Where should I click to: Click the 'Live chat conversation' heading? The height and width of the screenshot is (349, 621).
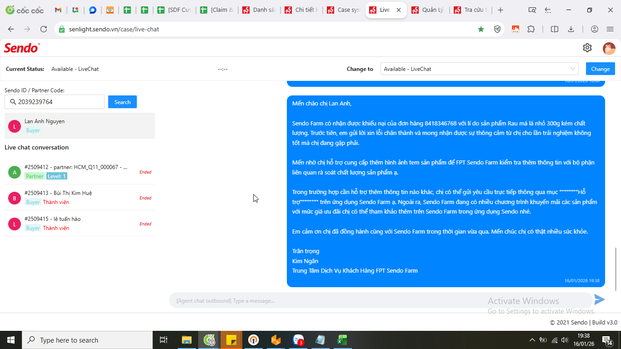[36, 147]
